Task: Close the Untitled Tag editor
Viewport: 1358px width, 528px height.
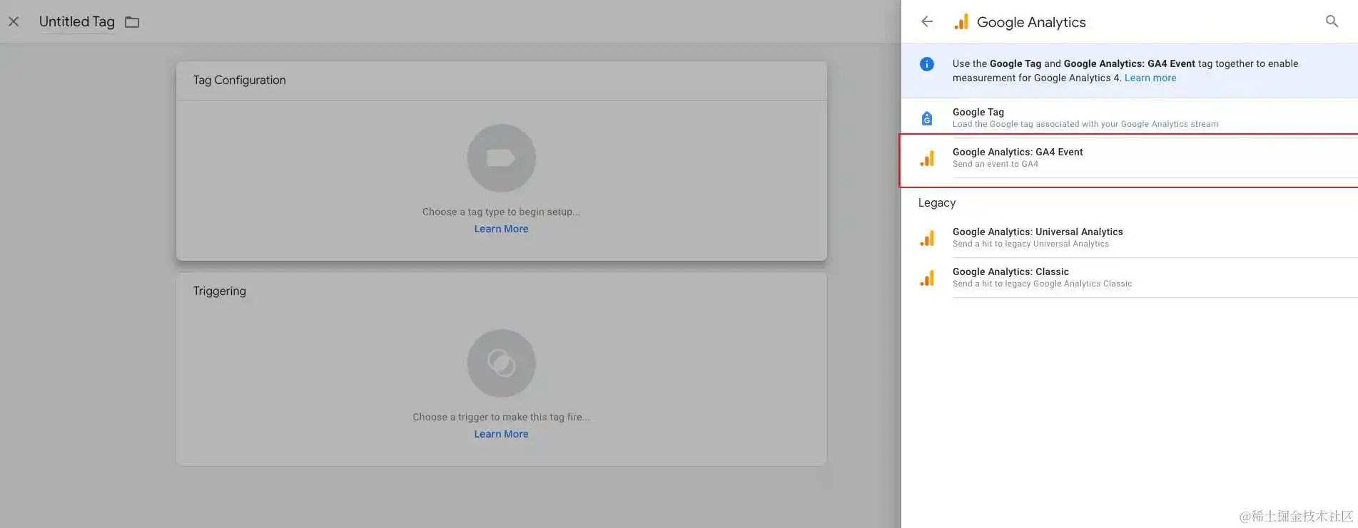Action: point(14,21)
